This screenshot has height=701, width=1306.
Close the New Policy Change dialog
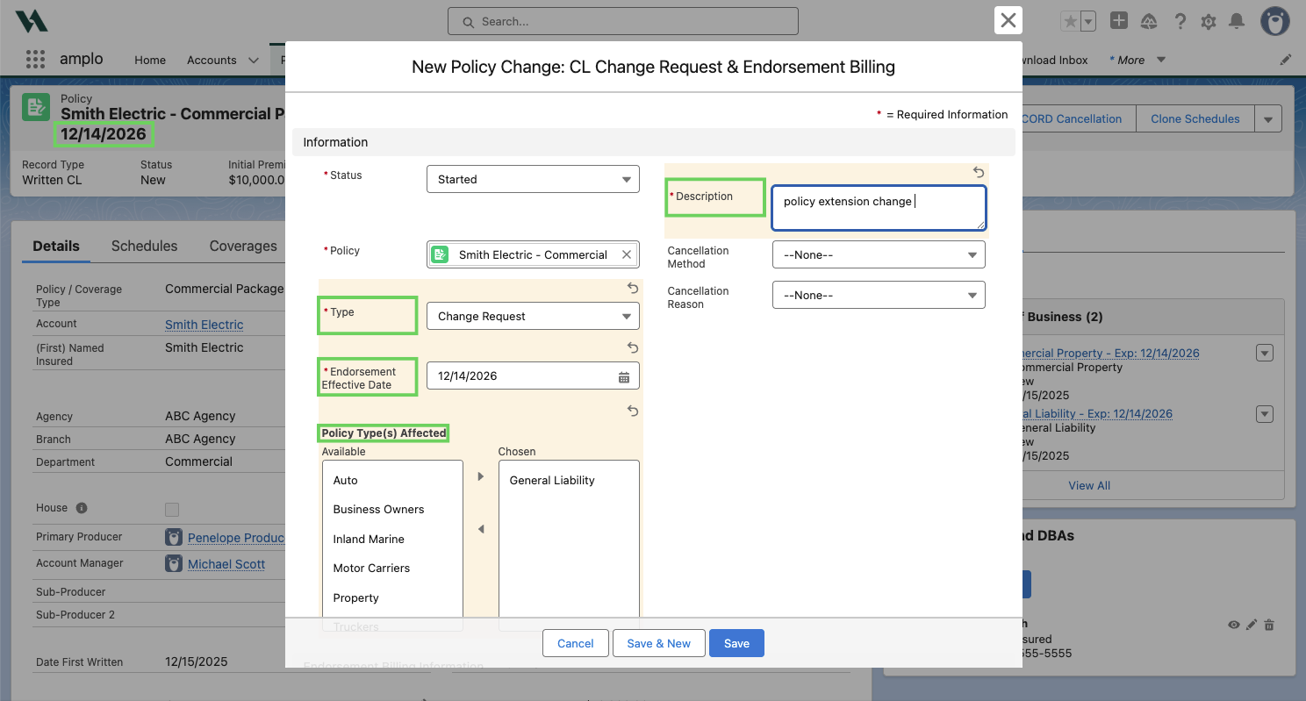tap(1008, 20)
